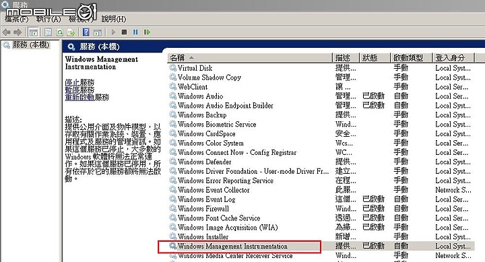Select Windows Color System service
The width and height of the screenshot is (485, 262).
coord(211,143)
